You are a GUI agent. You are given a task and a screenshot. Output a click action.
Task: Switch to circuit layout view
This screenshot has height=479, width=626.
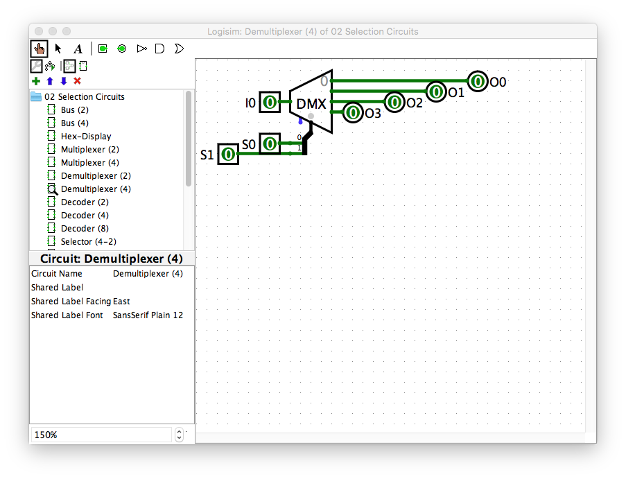point(69,66)
